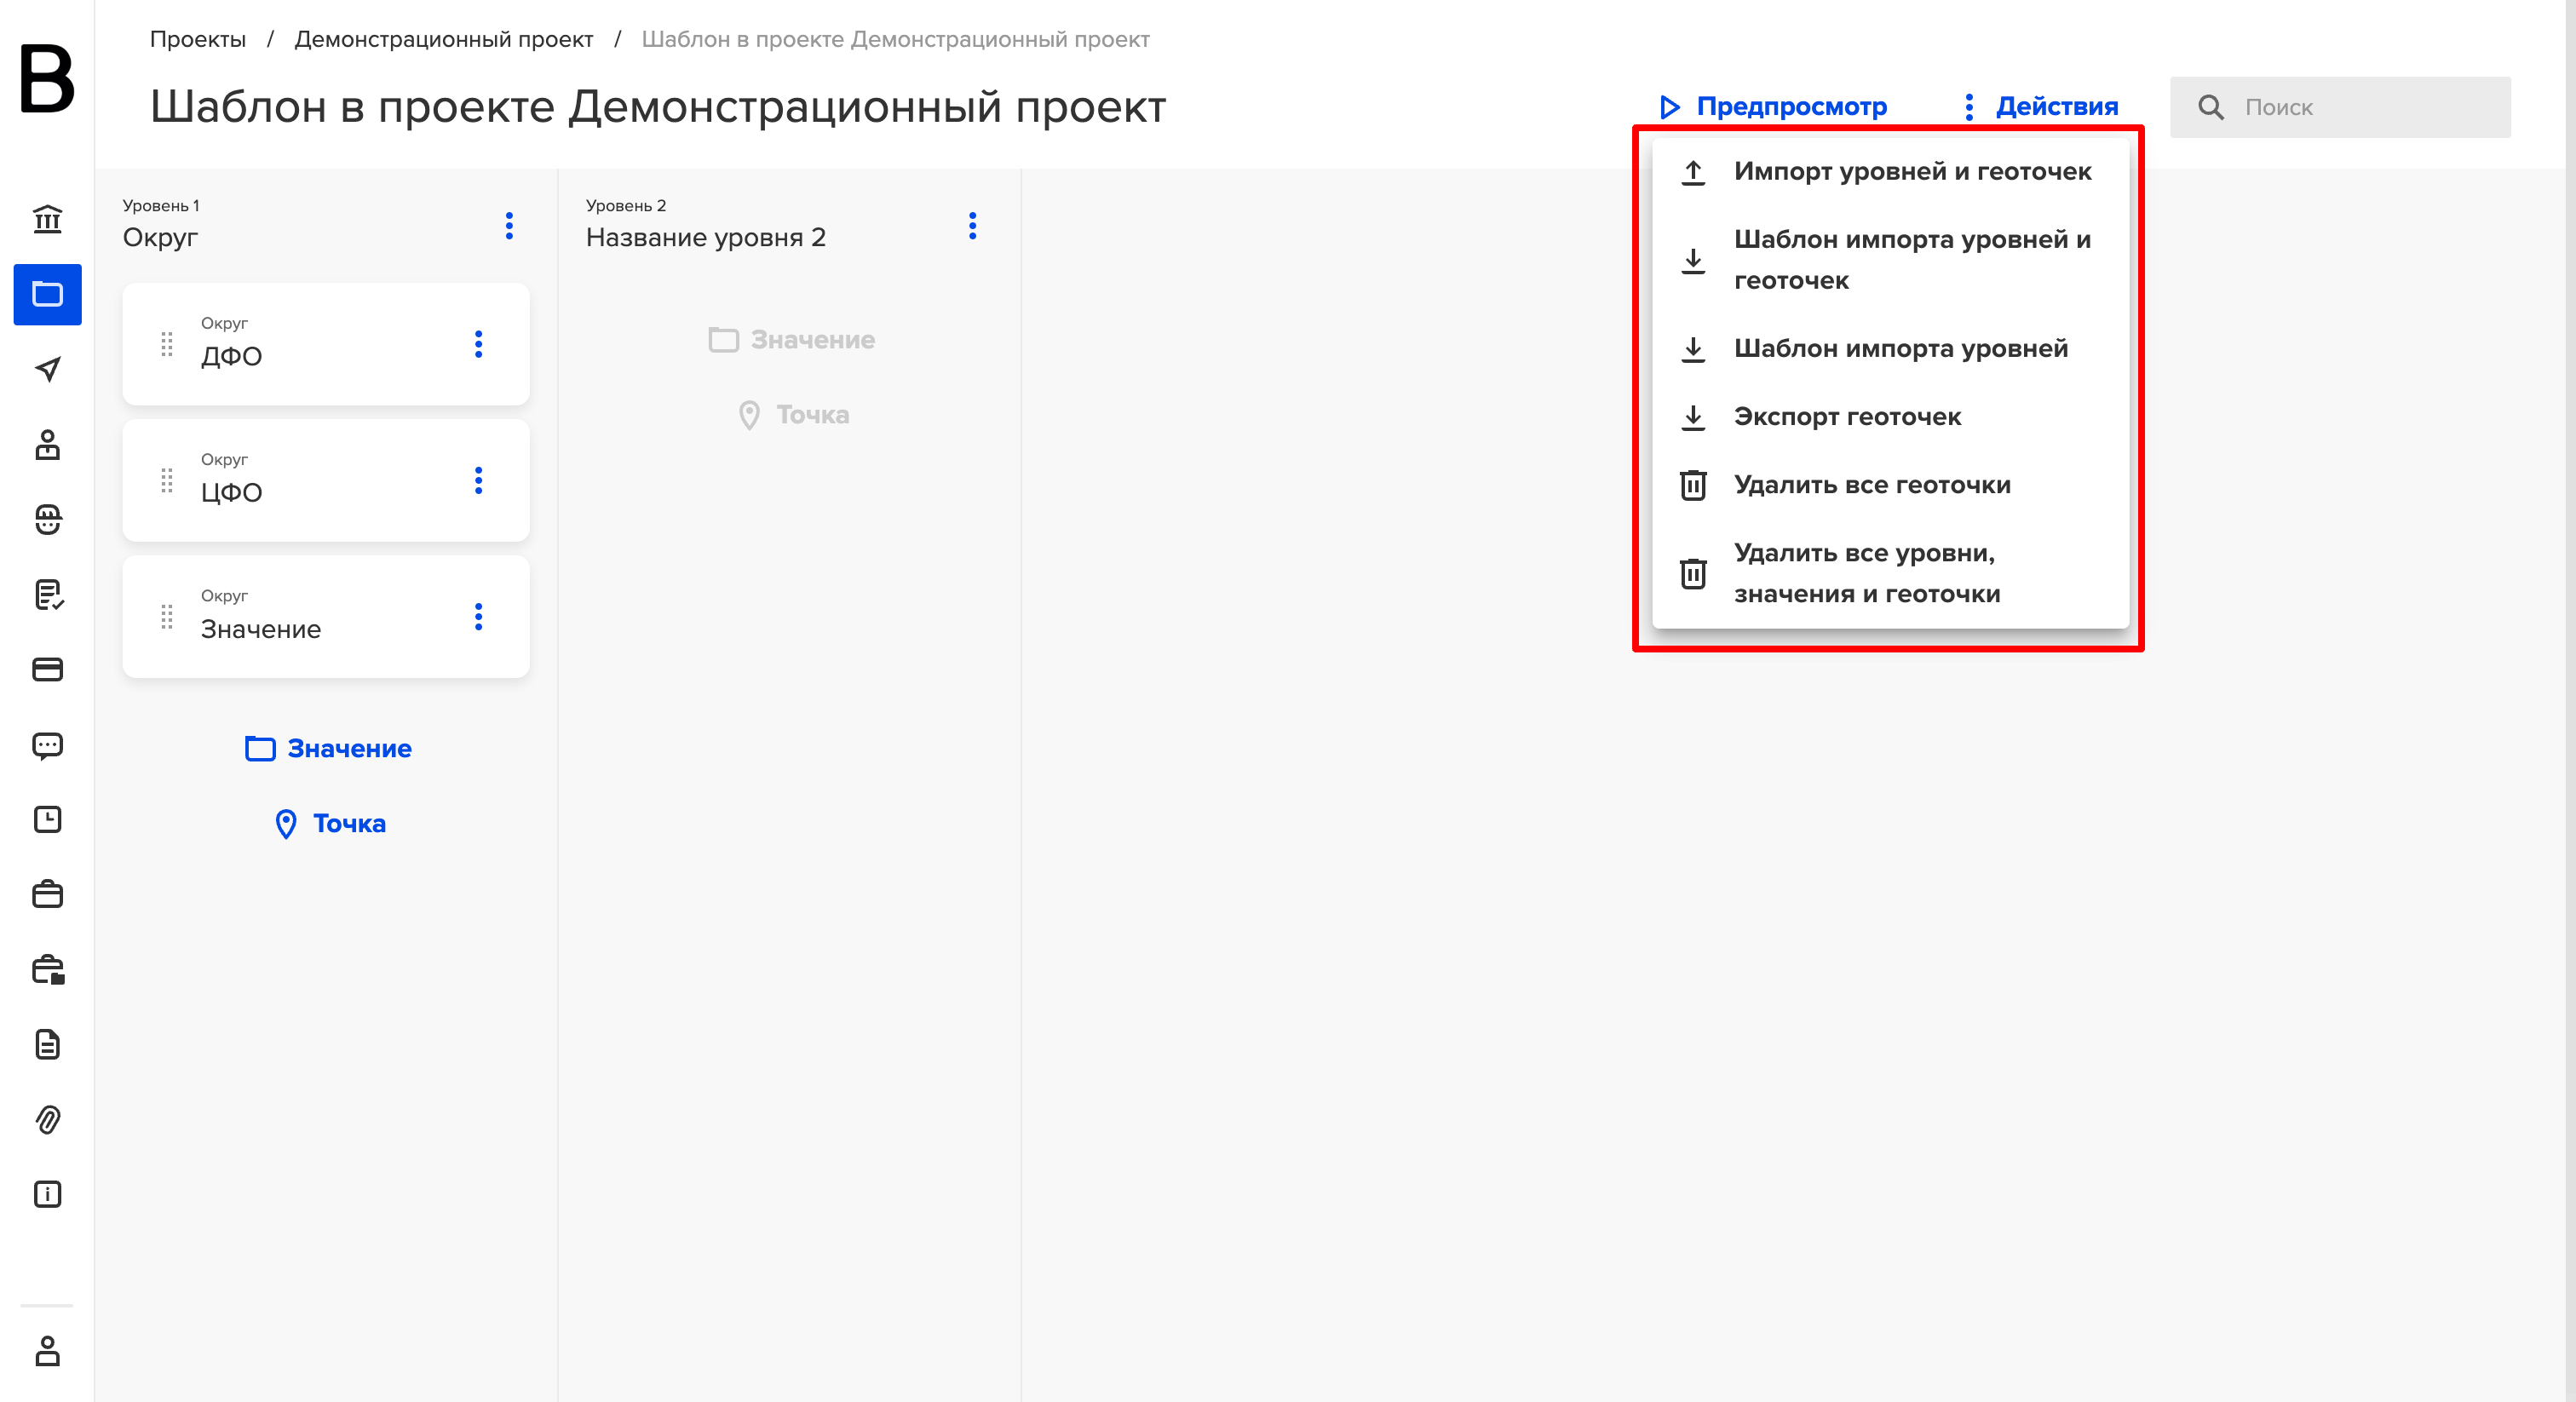Open the robot face sidebar icon
Image resolution: width=2576 pixels, height=1402 pixels.
point(47,519)
